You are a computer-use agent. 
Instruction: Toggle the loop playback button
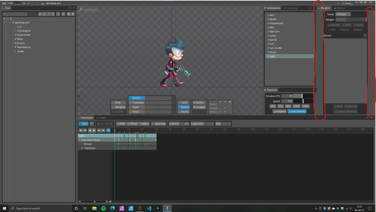click(108, 130)
